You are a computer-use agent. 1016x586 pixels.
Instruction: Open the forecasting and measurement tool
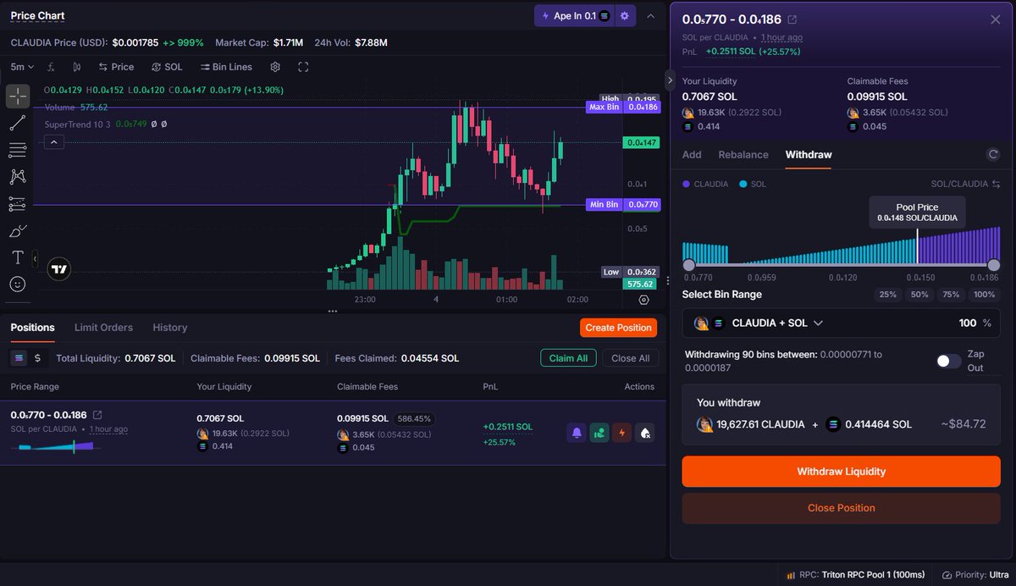click(18, 204)
